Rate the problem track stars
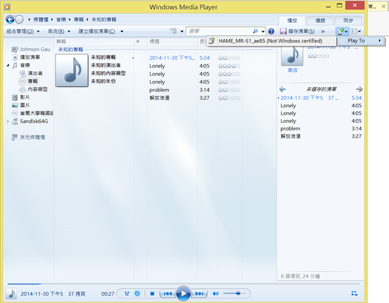The image size is (389, 303). (x=229, y=90)
